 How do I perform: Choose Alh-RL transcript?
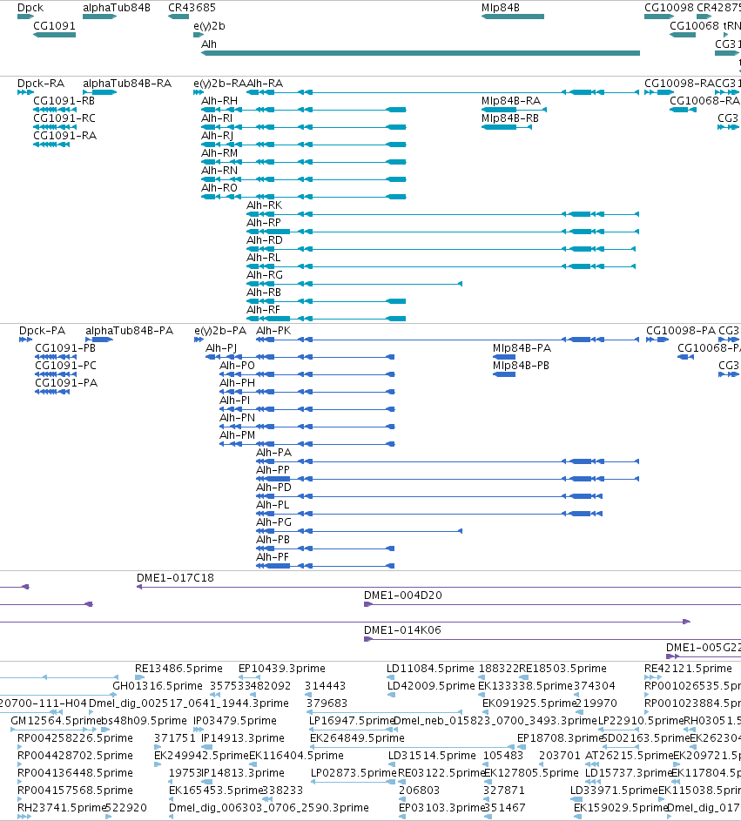[x=441, y=266]
